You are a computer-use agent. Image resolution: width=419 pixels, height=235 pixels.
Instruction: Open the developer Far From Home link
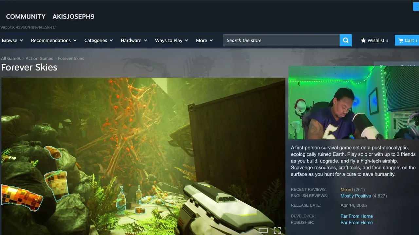tap(356, 216)
